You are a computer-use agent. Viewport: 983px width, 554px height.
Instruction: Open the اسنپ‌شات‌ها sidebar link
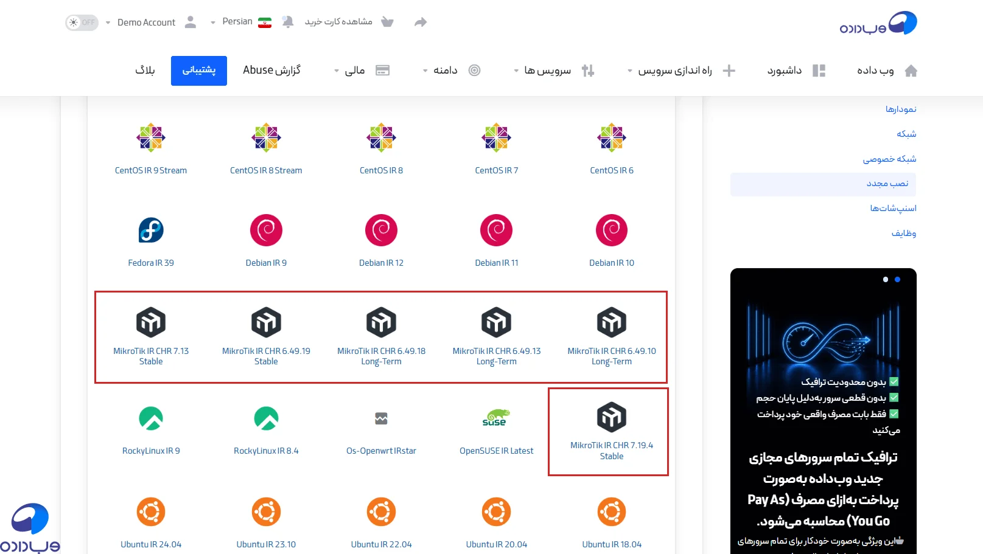click(893, 208)
